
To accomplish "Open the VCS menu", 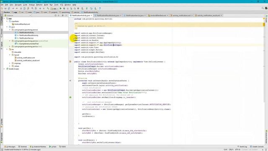I will [x=62, y=5].
